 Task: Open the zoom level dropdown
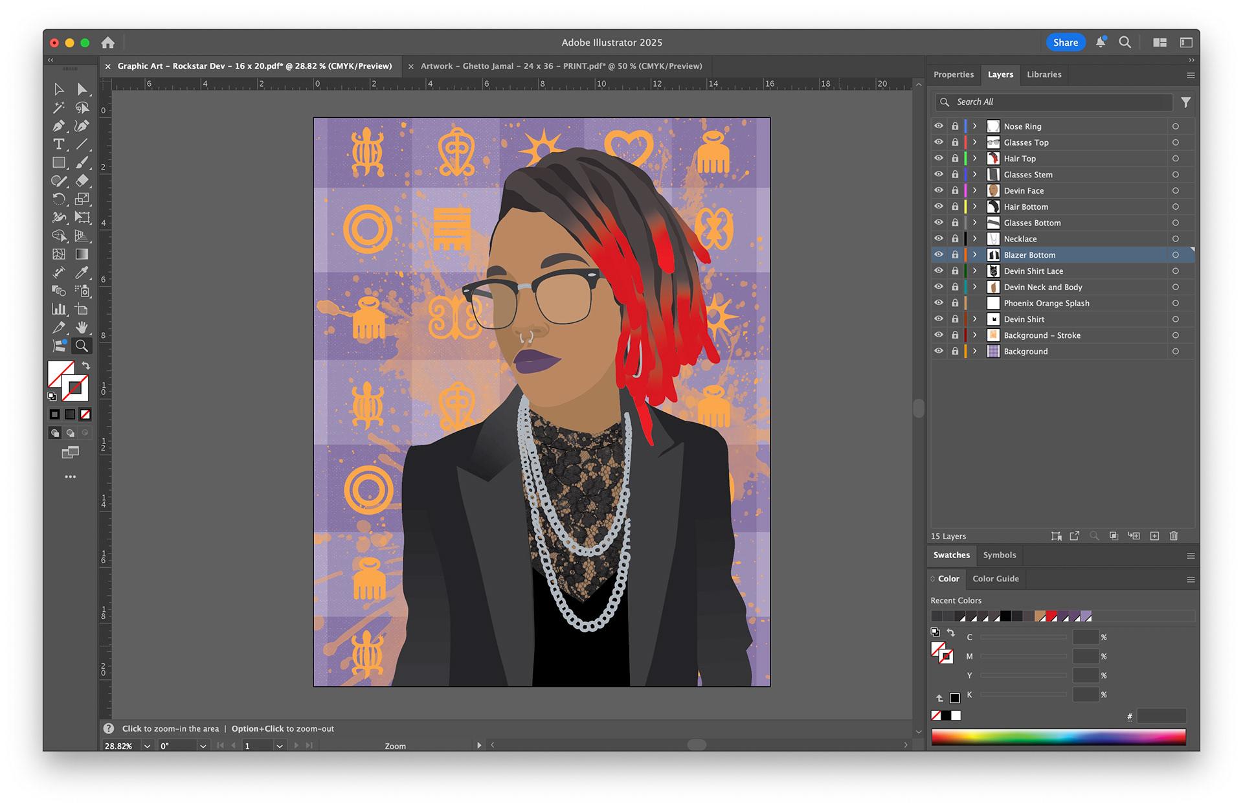click(148, 746)
